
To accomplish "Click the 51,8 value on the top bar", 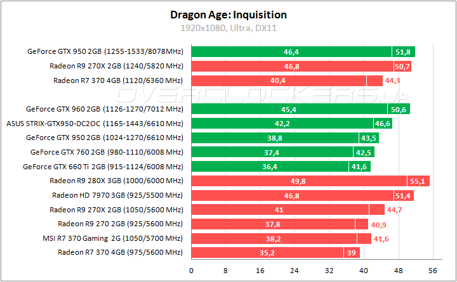I will click(x=404, y=51).
